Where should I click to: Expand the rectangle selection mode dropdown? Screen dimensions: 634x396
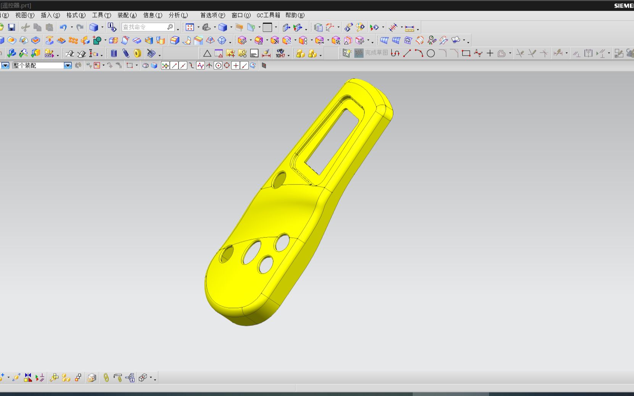tap(137, 66)
